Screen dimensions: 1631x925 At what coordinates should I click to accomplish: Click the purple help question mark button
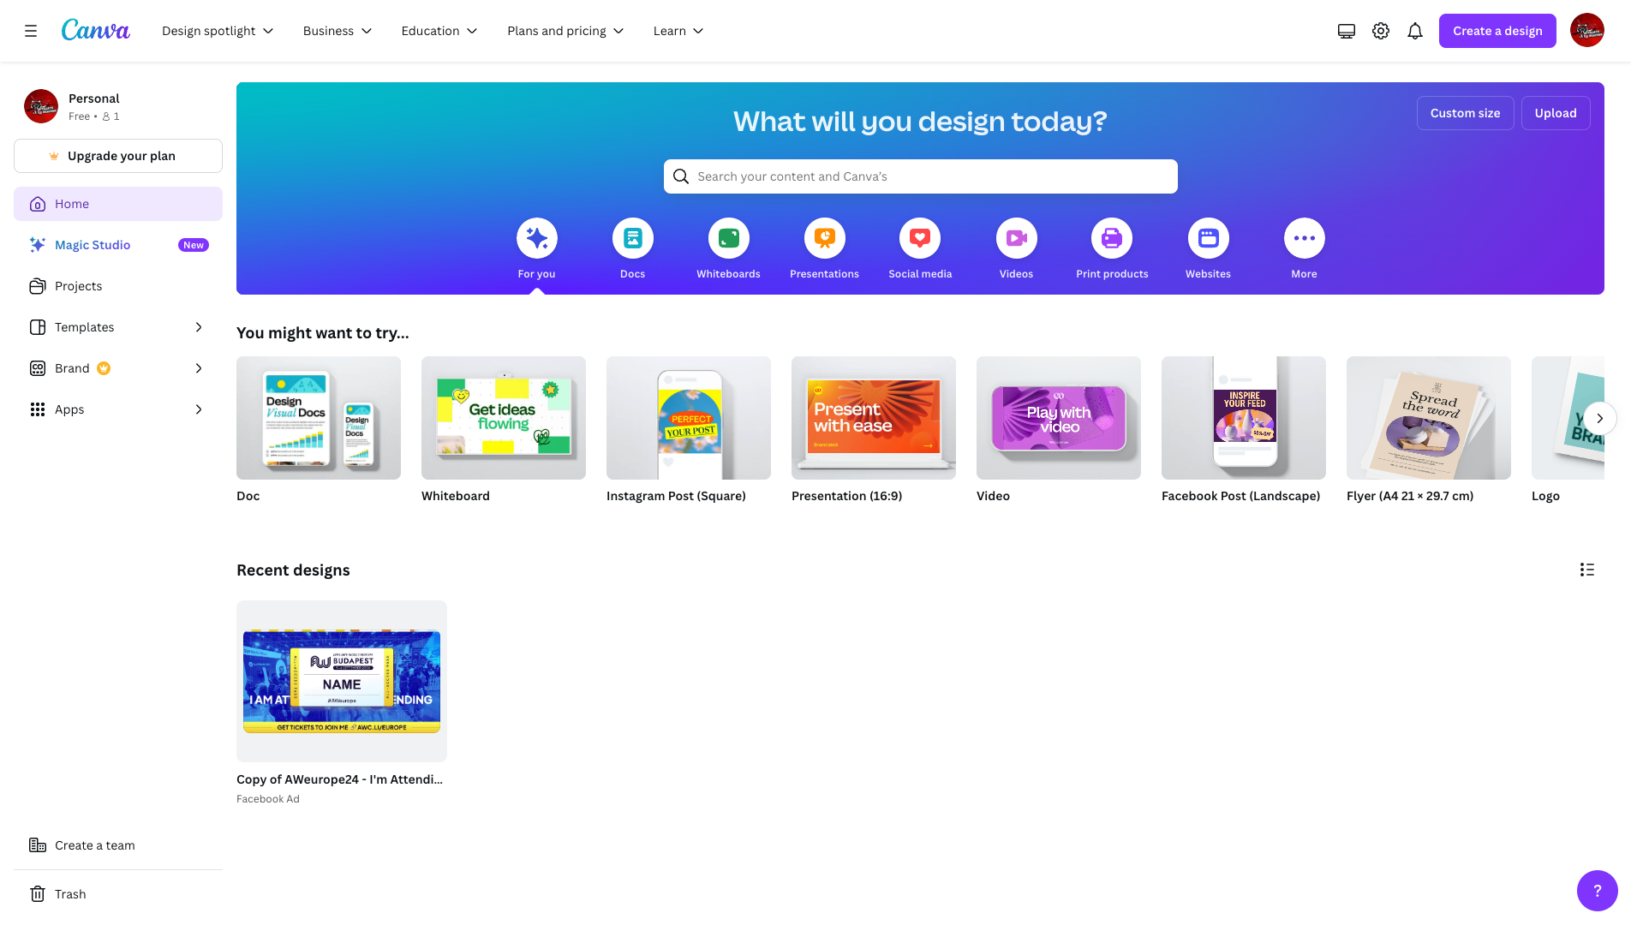coord(1597,891)
